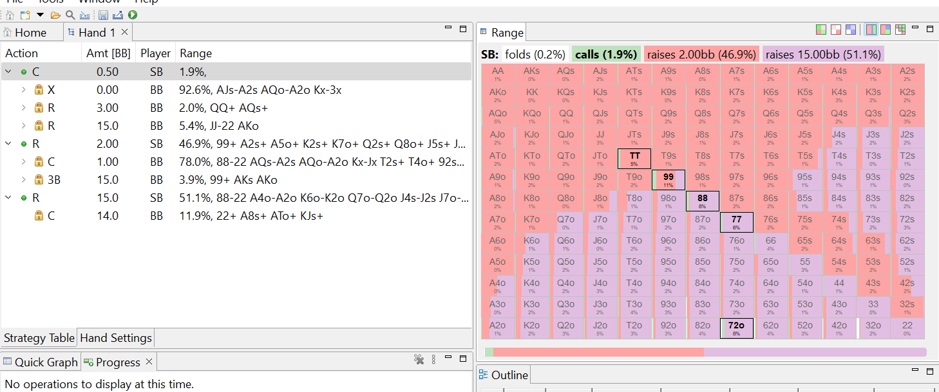Image resolution: width=939 pixels, height=392 pixels.
Task: Collapse the SB R 2.00 tree row
Action: click(x=8, y=144)
